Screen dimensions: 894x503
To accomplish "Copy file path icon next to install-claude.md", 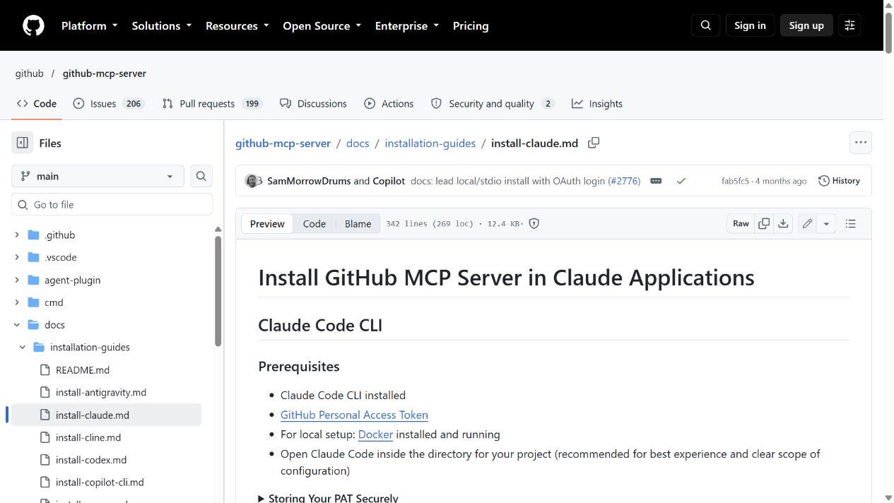I will point(594,143).
